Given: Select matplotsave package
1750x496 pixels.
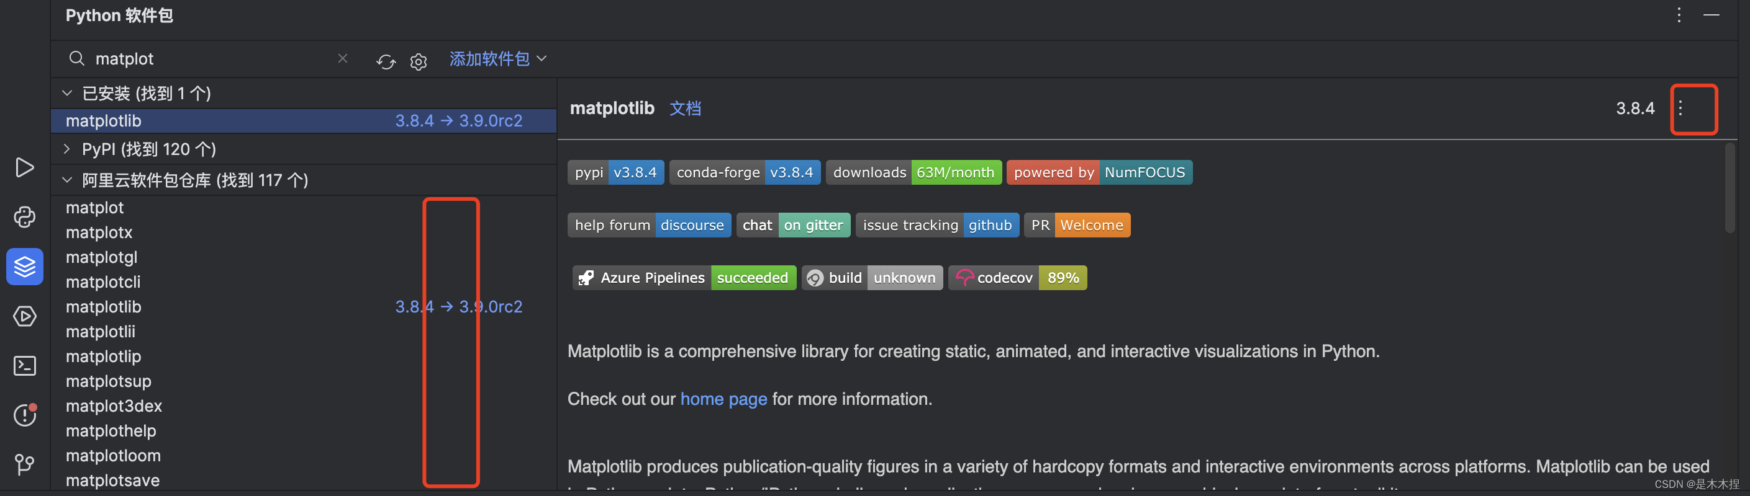Looking at the screenshot, I should click(x=304, y=480).
